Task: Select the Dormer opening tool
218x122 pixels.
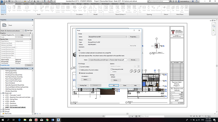Action: [158, 9]
